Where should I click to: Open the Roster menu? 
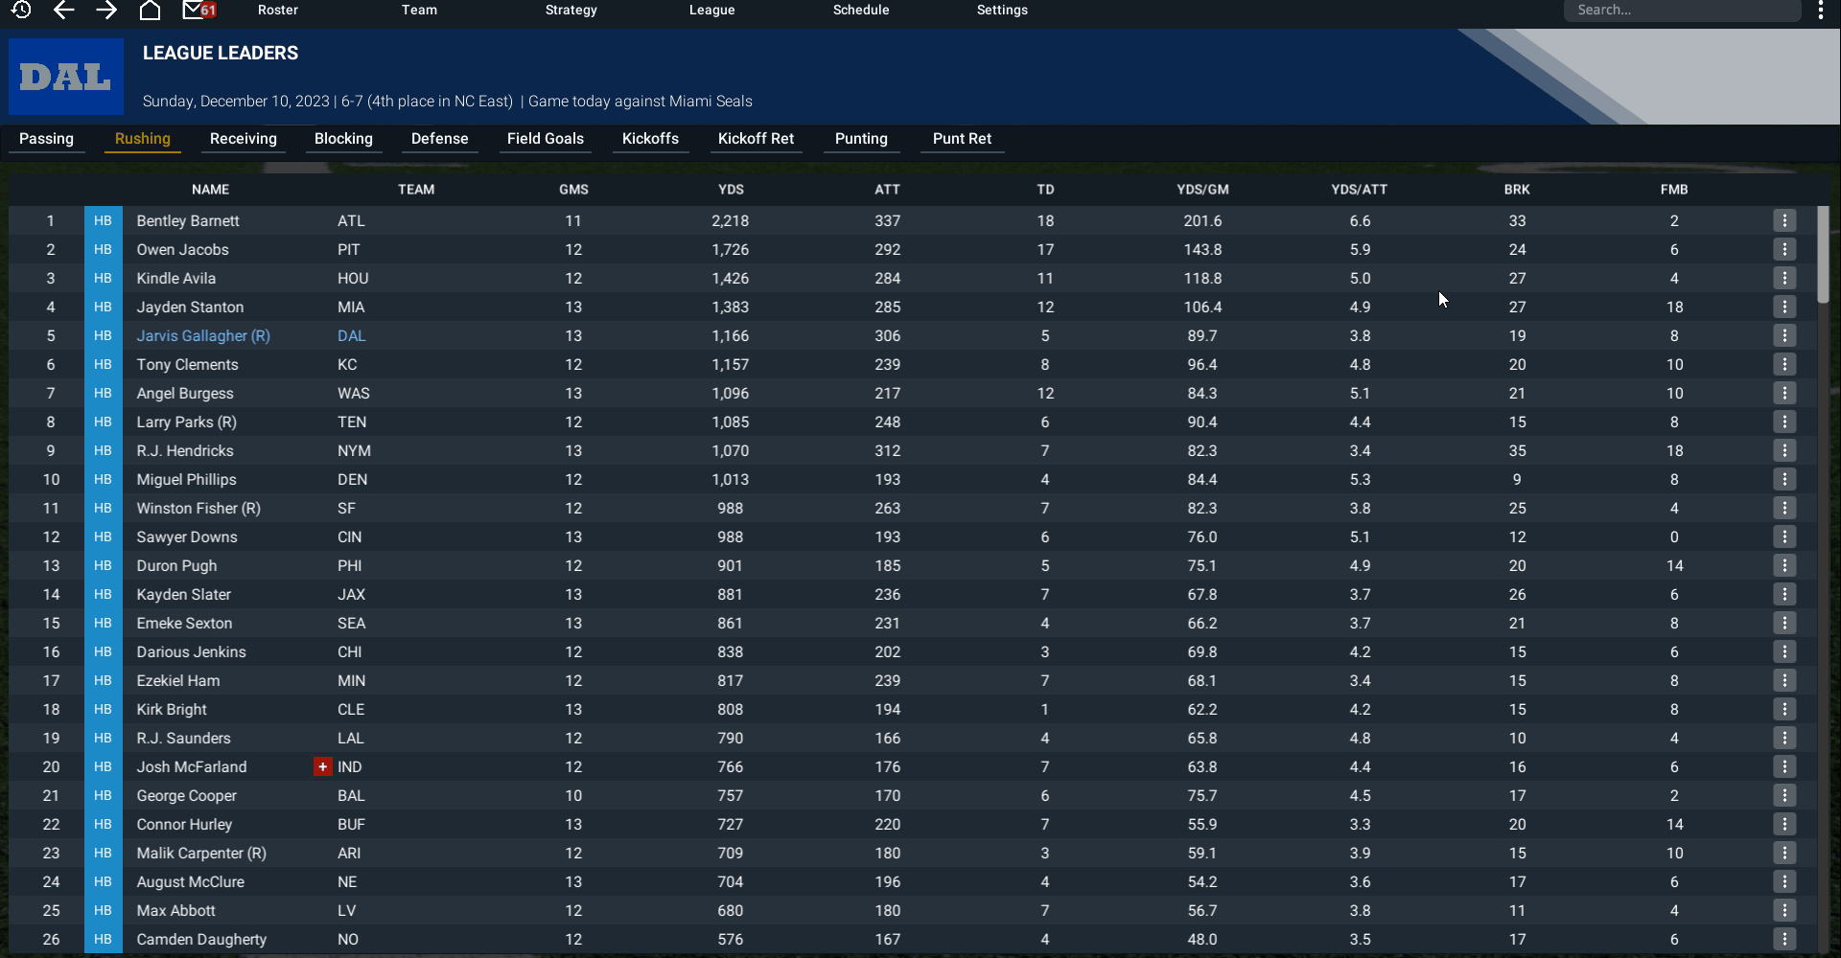(278, 10)
